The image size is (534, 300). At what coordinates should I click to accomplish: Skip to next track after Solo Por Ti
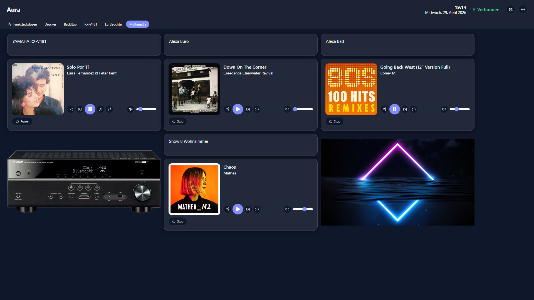[100, 109]
